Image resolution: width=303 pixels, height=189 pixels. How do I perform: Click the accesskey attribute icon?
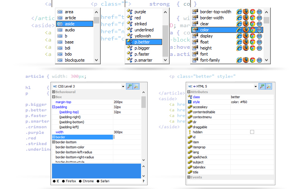click(190, 107)
